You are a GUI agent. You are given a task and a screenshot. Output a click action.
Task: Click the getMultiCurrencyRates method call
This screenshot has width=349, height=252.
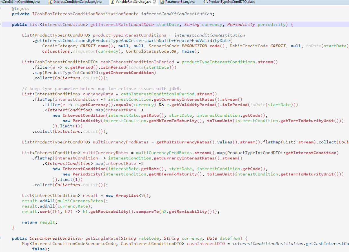click(x=183, y=142)
